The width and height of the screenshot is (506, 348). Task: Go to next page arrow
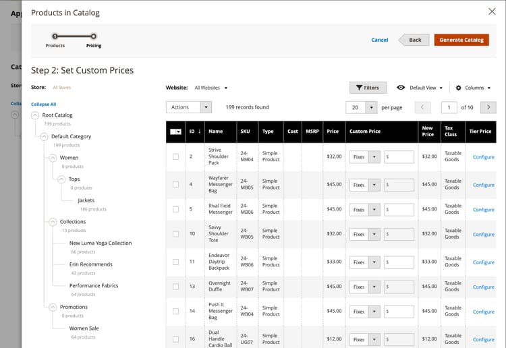[x=488, y=107]
